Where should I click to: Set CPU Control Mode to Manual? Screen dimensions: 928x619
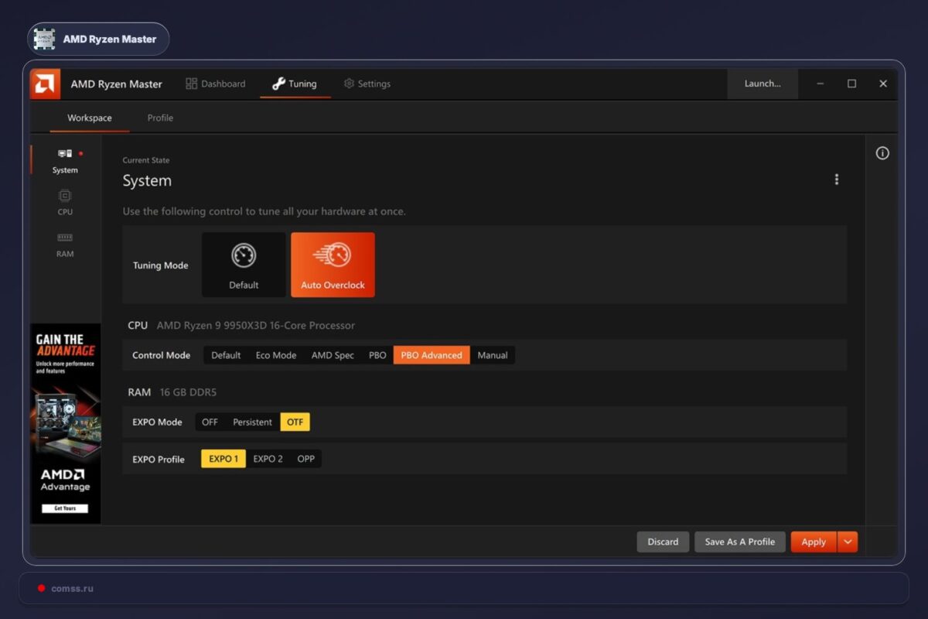493,355
